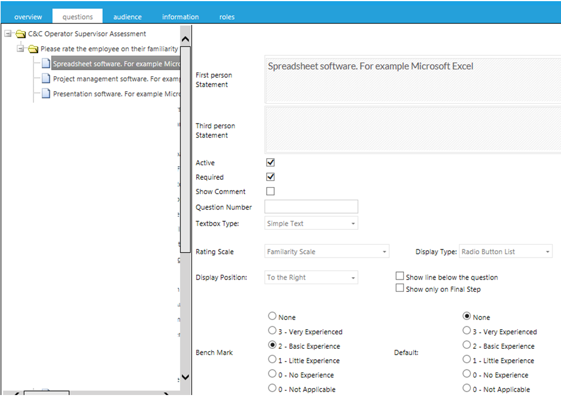Click the Spreadsheet software question page icon

click(x=46, y=64)
